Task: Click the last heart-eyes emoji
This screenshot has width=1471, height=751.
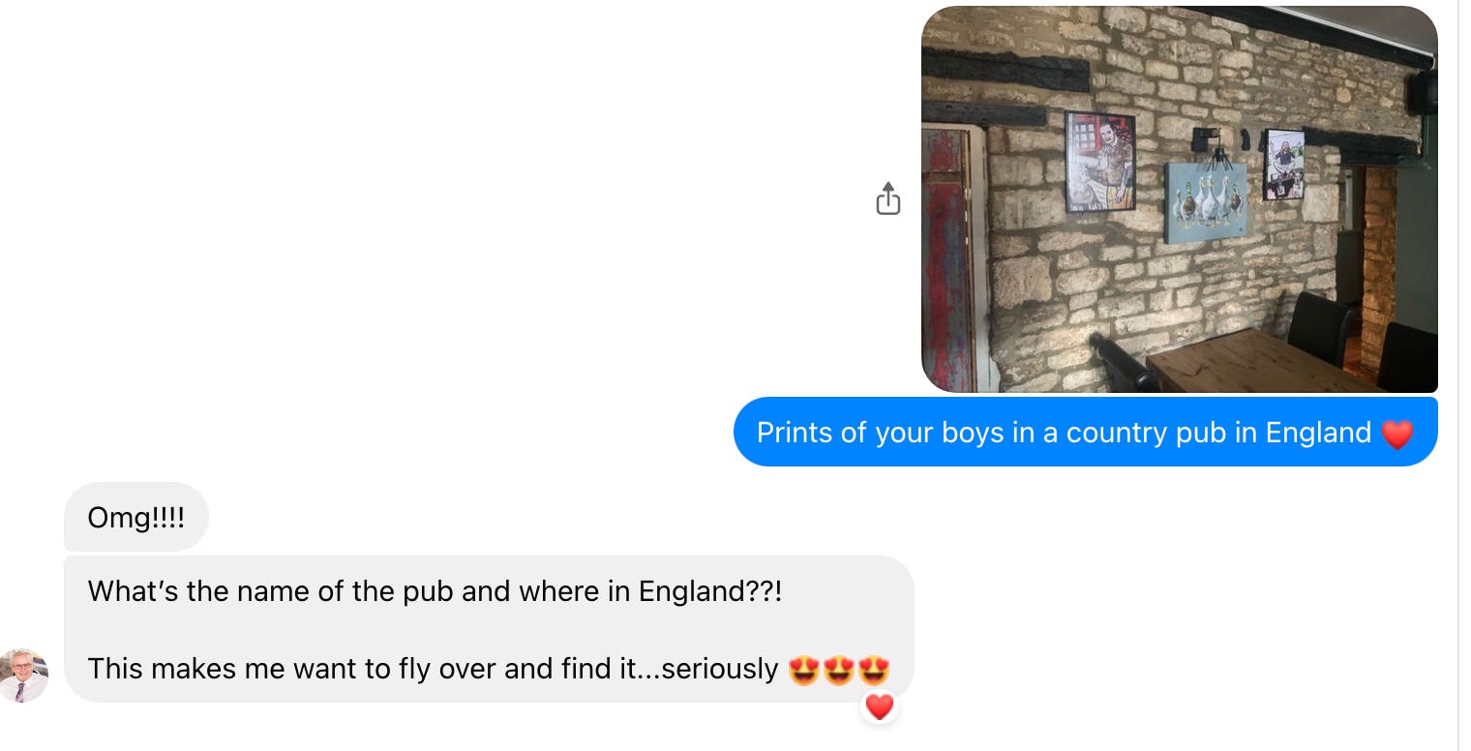Action: 874,670
